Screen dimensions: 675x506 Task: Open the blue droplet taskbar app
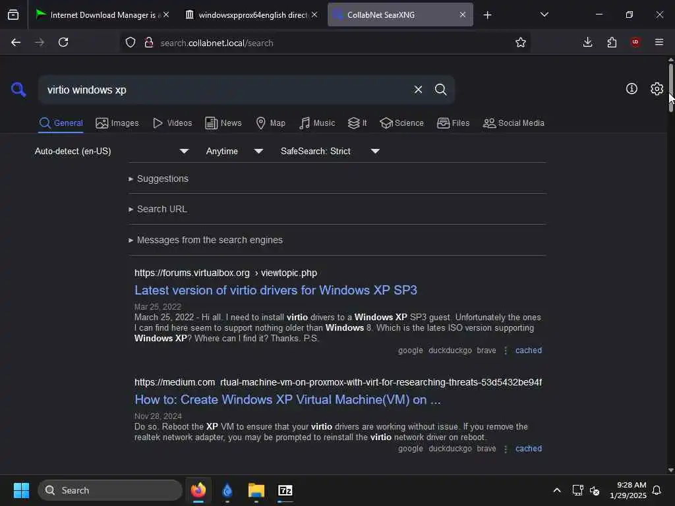[x=227, y=490]
